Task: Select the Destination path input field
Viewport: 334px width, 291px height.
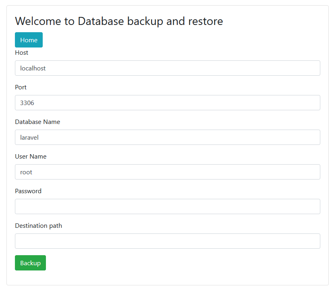Action: click(x=167, y=241)
